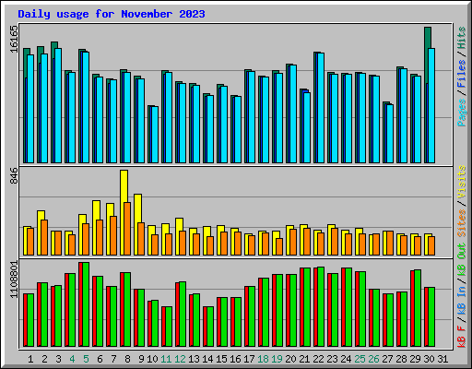Click day 11 on the x-axis
The image size is (472, 369).
[x=166, y=359]
